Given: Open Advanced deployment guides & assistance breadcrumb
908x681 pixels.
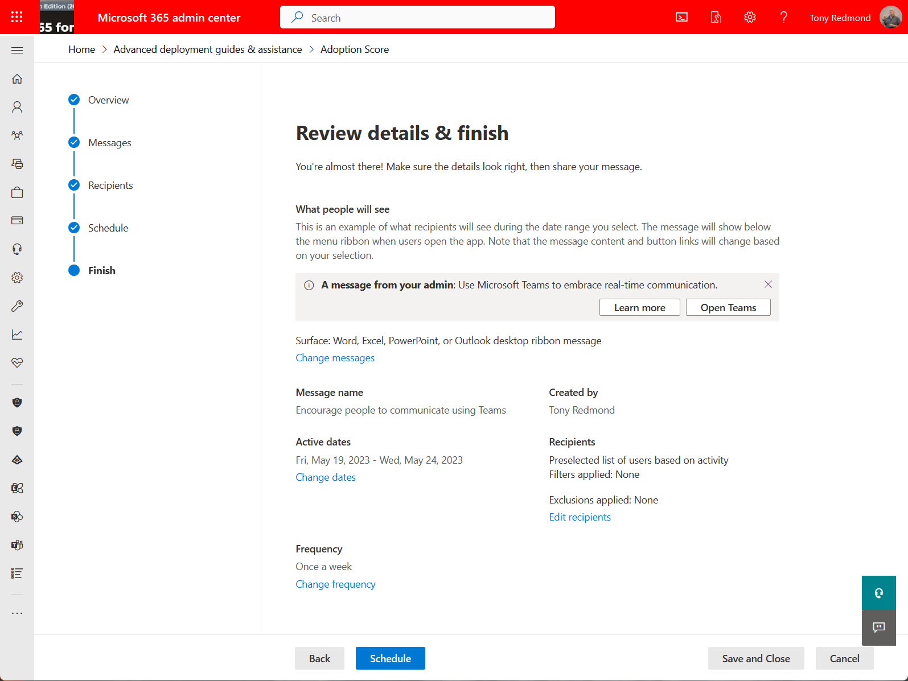Looking at the screenshot, I should coord(208,49).
